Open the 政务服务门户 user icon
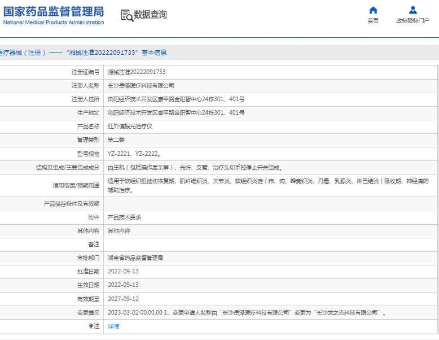The width and height of the screenshot is (439, 340). (412, 10)
